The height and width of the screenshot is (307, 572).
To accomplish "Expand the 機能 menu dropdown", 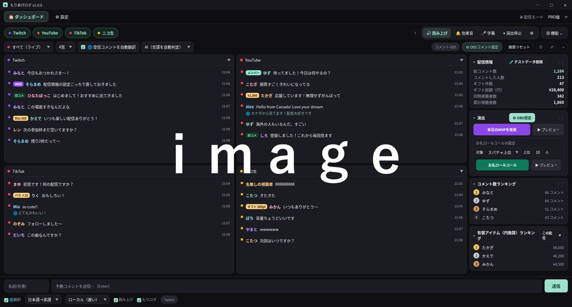I will tap(554, 33).
